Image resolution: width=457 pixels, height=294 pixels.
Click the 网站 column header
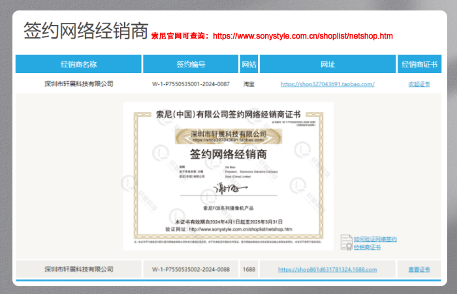[249, 64]
